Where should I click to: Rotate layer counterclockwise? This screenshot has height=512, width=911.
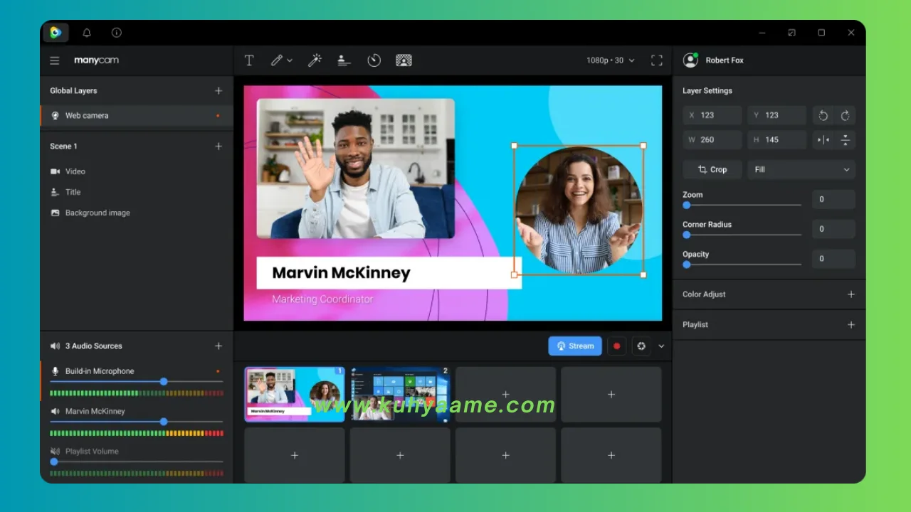[x=823, y=115]
